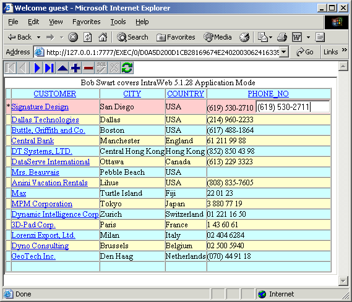Viewport: 352px width, 302px height.
Task: Print the page with printer icon
Action: click(x=282, y=37)
